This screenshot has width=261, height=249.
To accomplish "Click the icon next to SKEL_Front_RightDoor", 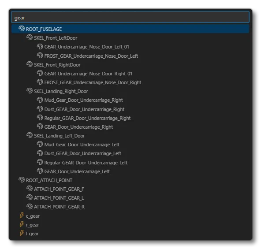I will point(30,64).
